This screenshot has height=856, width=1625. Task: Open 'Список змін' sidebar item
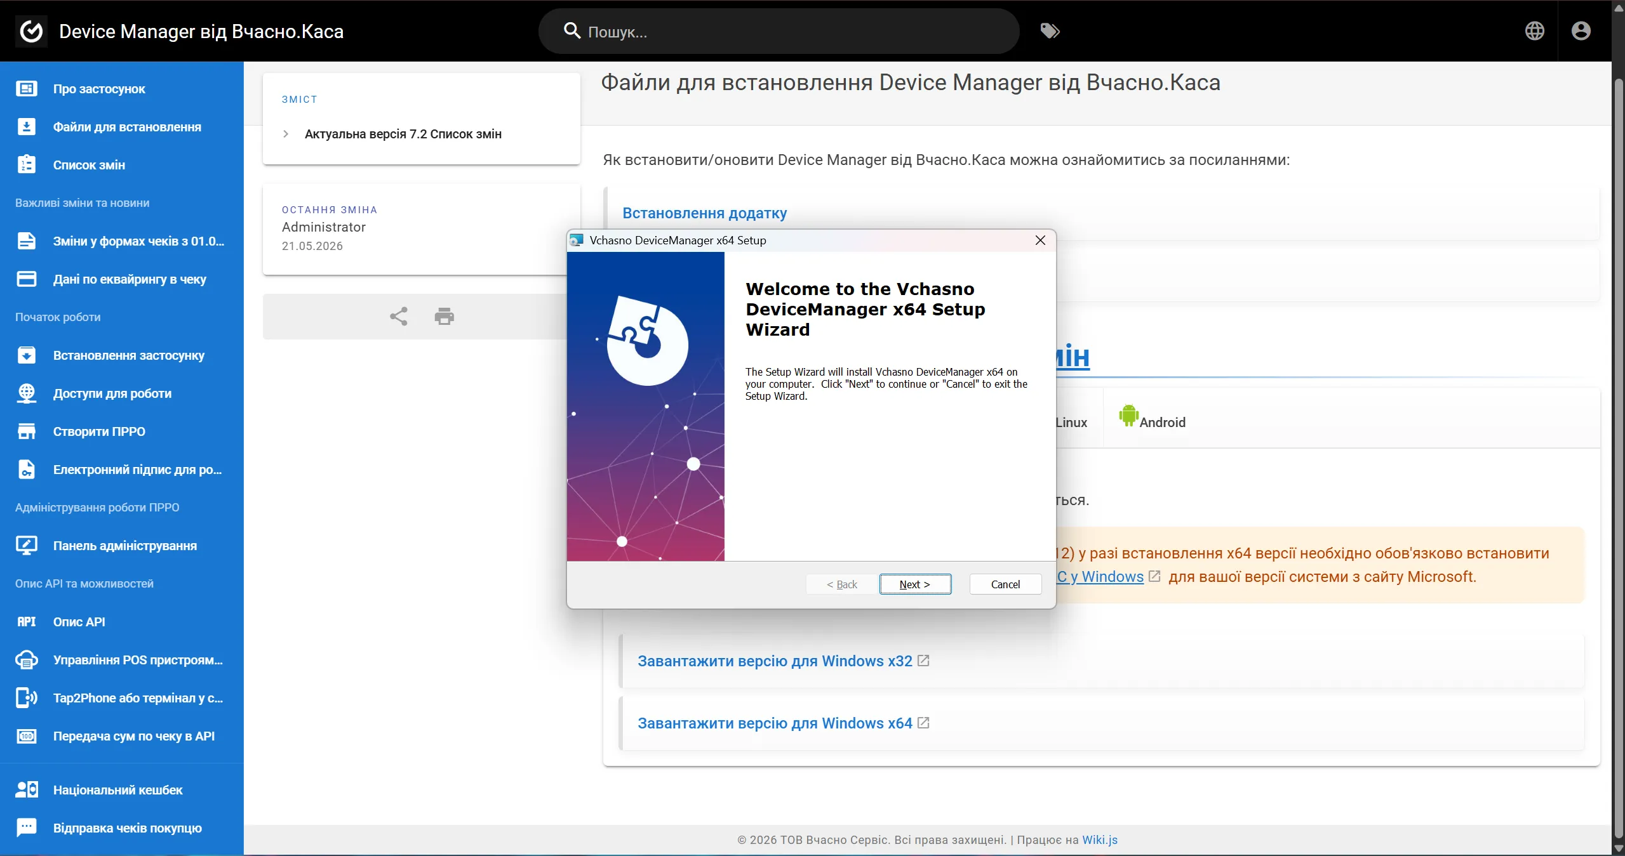pyautogui.click(x=122, y=165)
